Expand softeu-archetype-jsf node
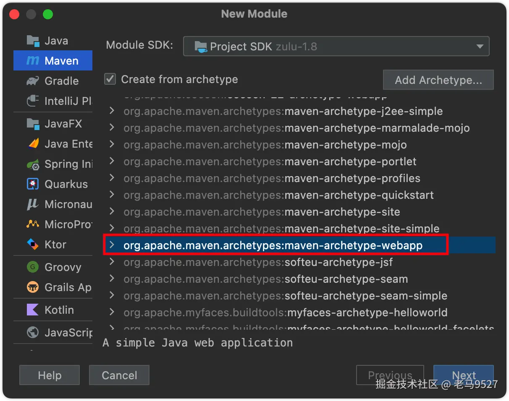The image size is (509, 401). coord(112,262)
